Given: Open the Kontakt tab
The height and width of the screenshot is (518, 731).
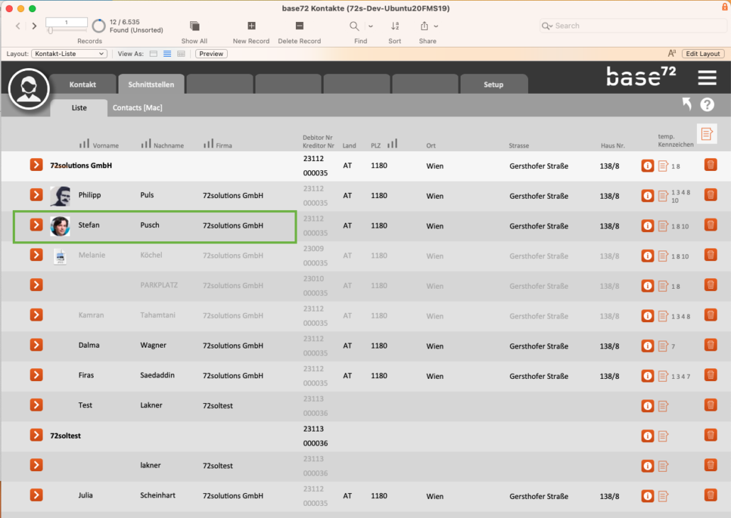Looking at the screenshot, I should coord(82,84).
